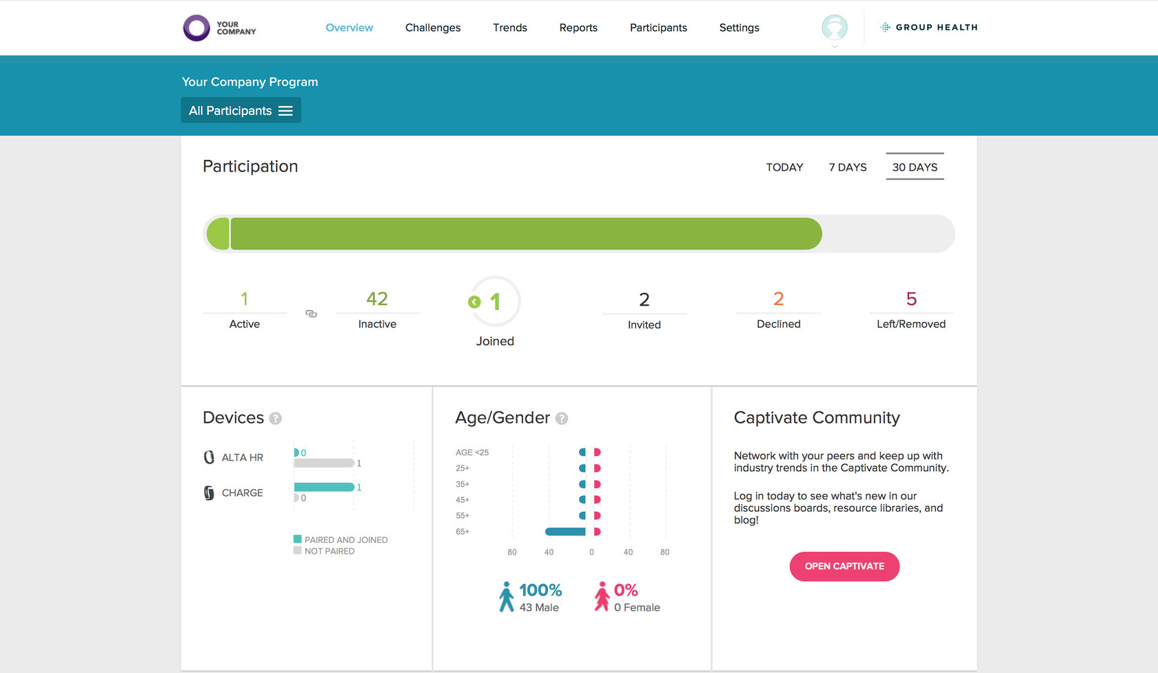Screen dimensions: 1158x673
Task: Click the link icon between Active and Inactive
Action: tap(311, 313)
